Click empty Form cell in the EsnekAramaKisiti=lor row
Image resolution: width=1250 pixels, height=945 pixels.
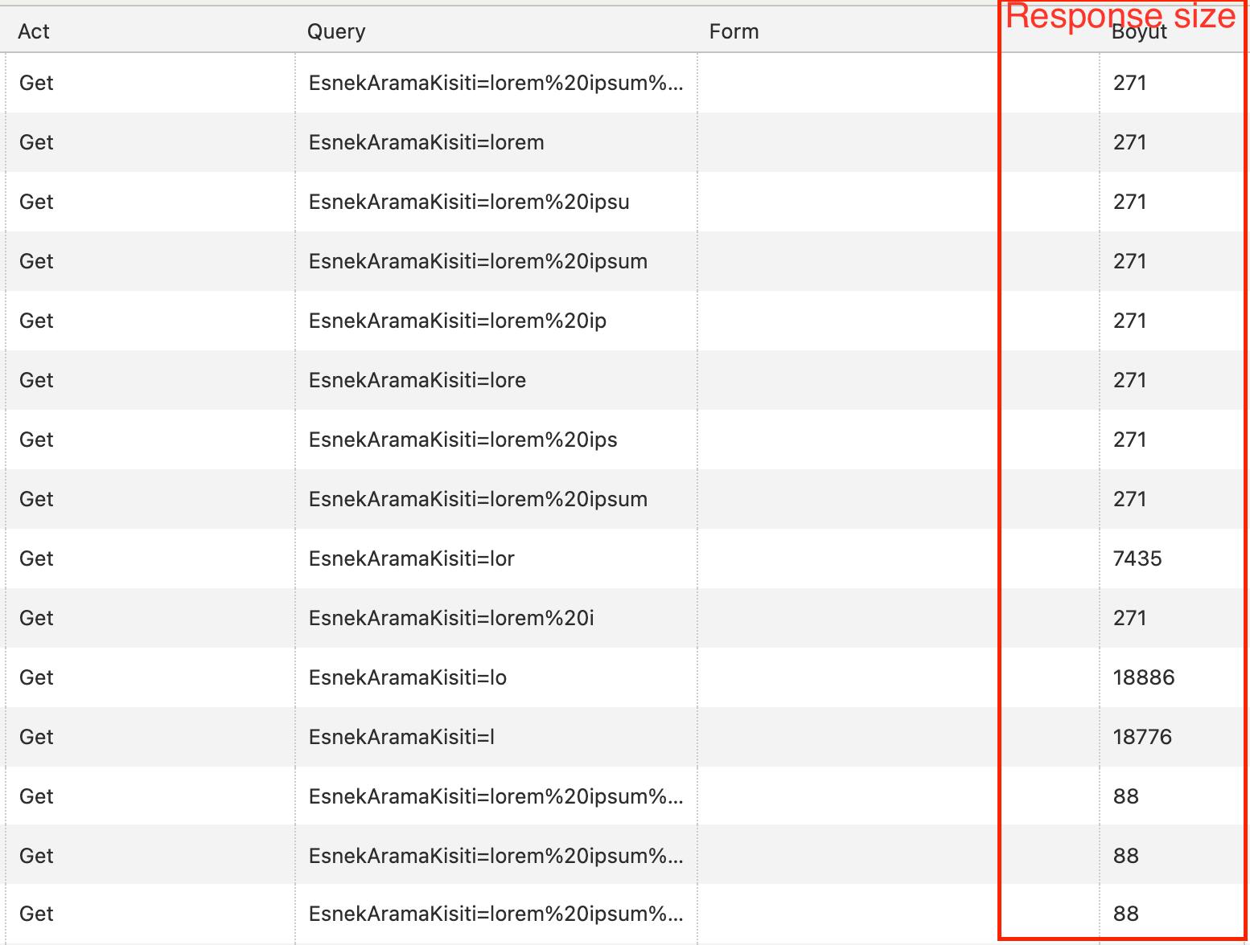point(898,558)
